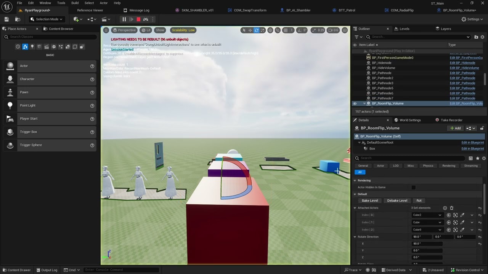
Task: Select the rotate gizmo tool
Action: pyautogui.click(x=257, y=30)
